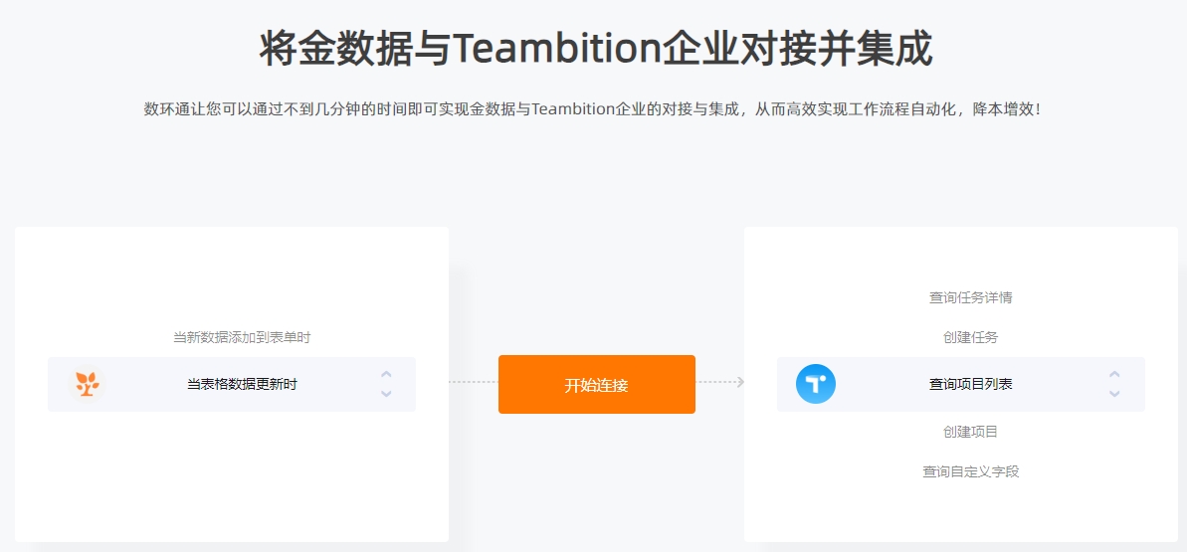
Task: Click the orange 金数据 plant logo icon
Action: point(87,384)
